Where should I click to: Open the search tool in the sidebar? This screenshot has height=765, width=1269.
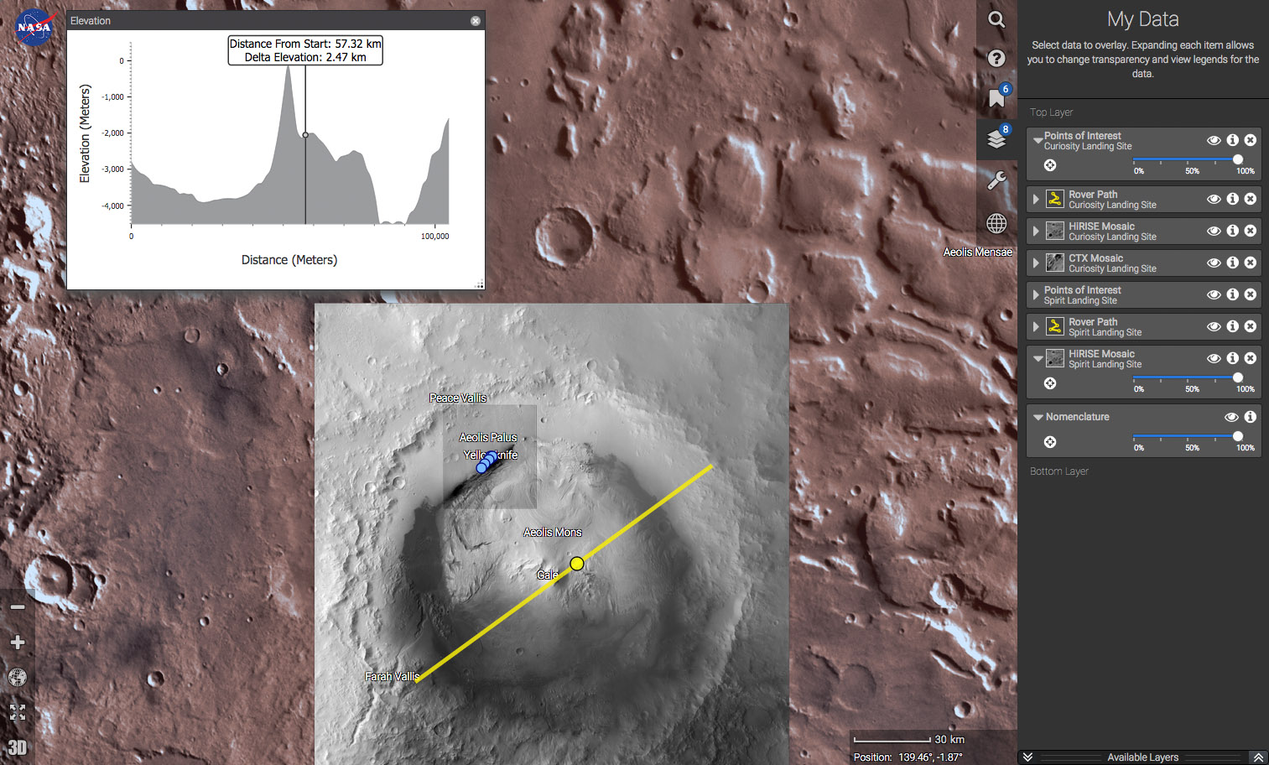pos(996,18)
